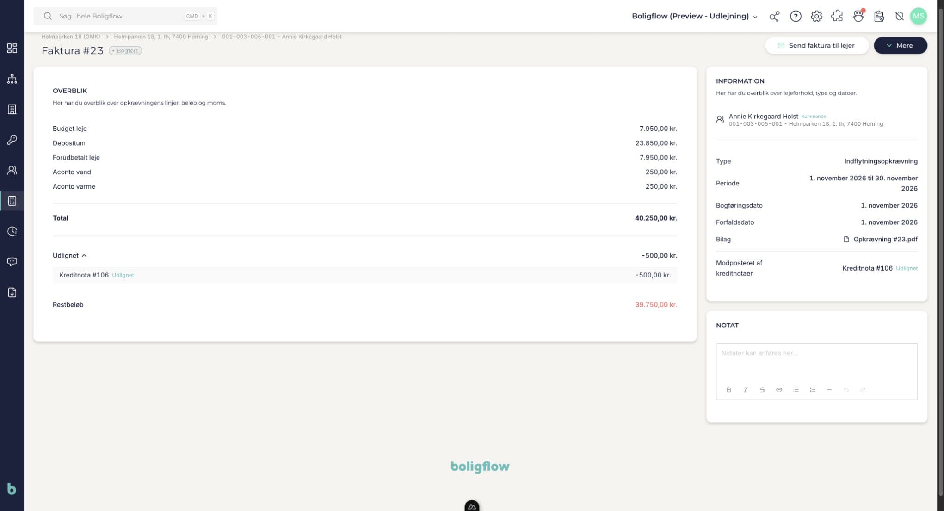Insert link in note editor

click(x=779, y=390)
